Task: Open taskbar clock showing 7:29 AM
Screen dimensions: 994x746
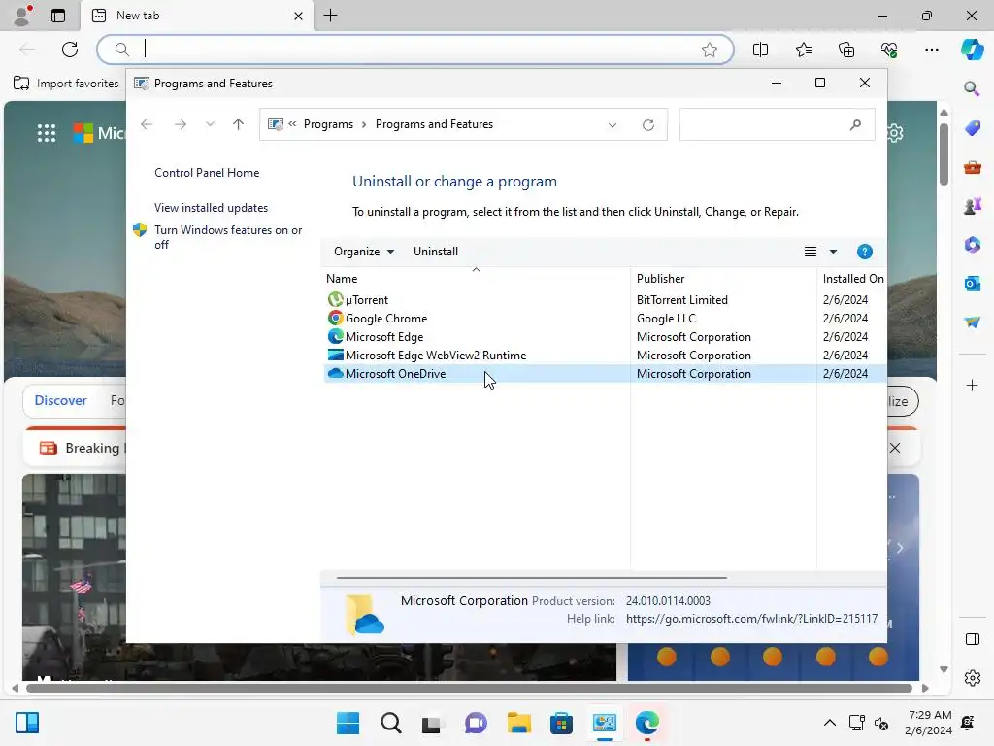Action: tap(929, 723)
